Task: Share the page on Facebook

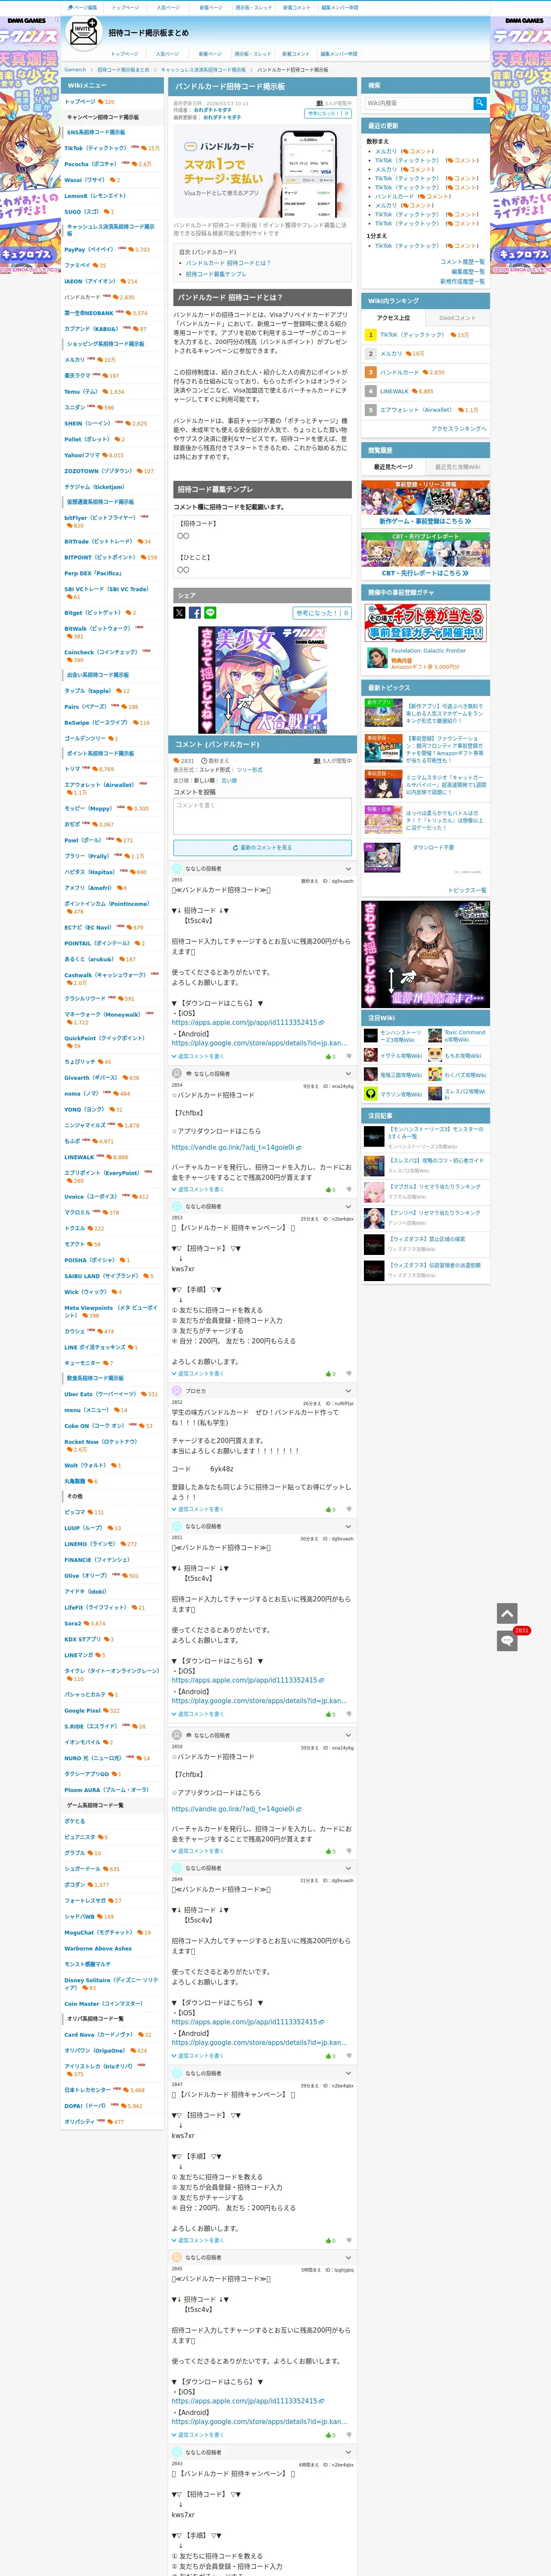Action: pos(195,613)
